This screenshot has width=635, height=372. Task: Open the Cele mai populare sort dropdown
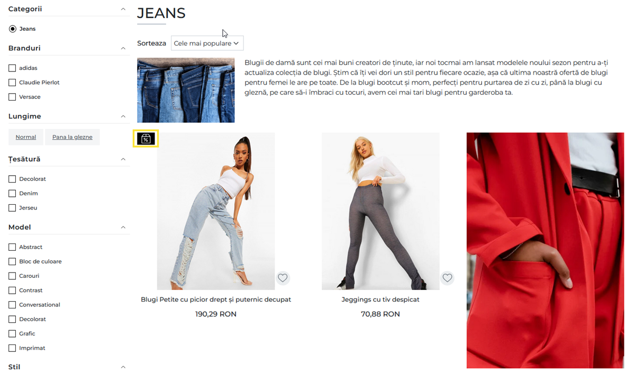pos(207,43)
